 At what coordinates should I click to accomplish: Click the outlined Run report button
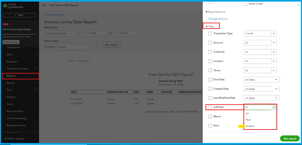111,45
